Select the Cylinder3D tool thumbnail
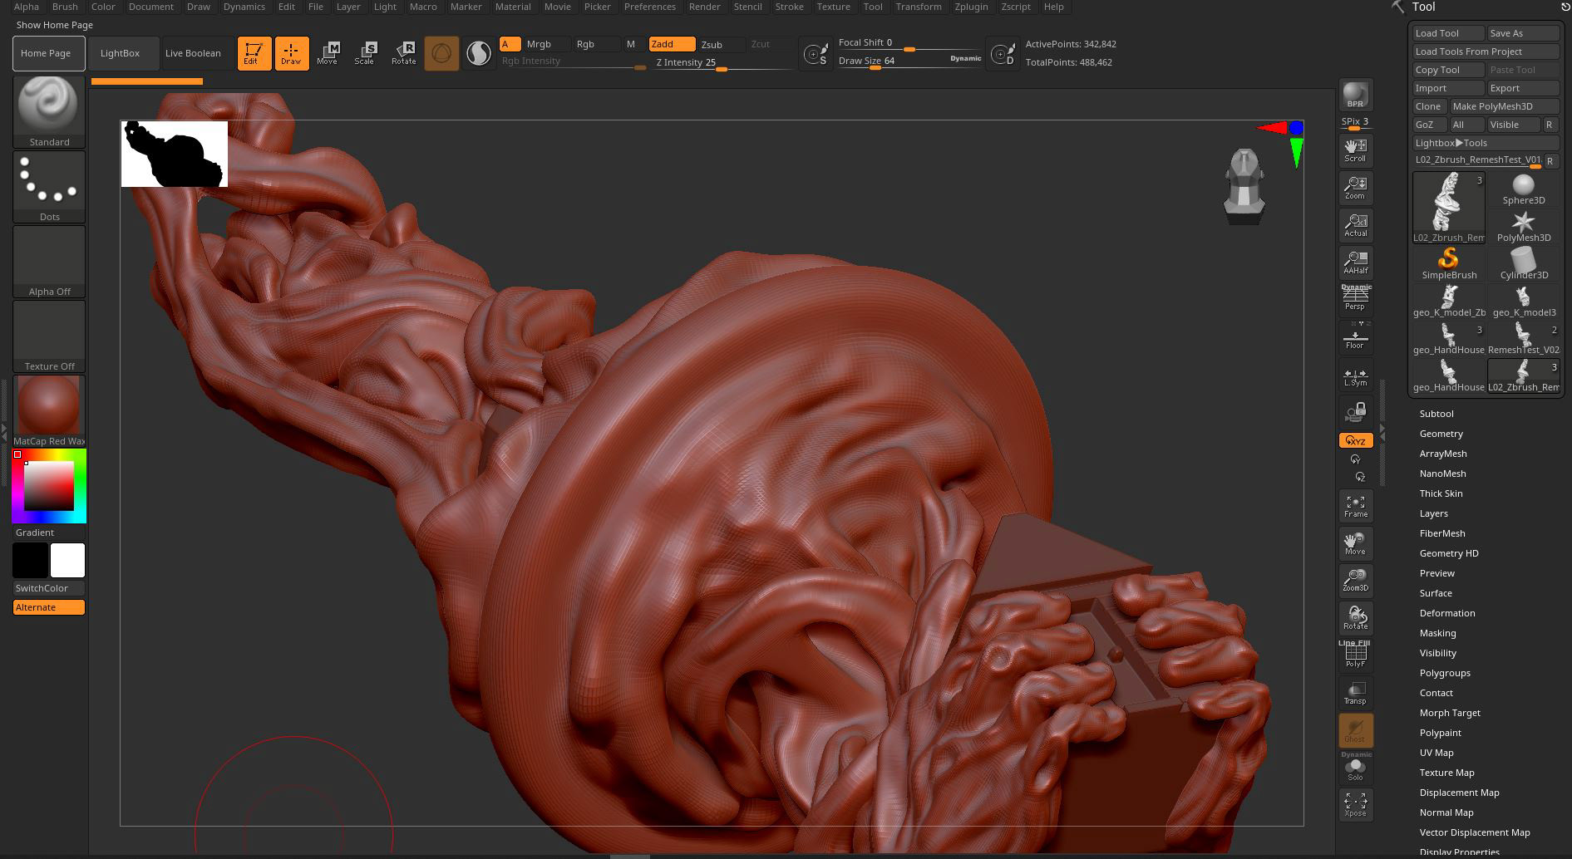This screenshot has width=1572, height=859. pos(1523,263)
